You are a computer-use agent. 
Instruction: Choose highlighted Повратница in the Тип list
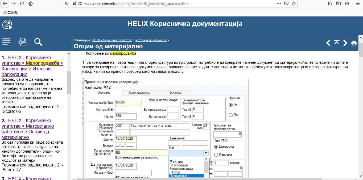coord(186,176)
